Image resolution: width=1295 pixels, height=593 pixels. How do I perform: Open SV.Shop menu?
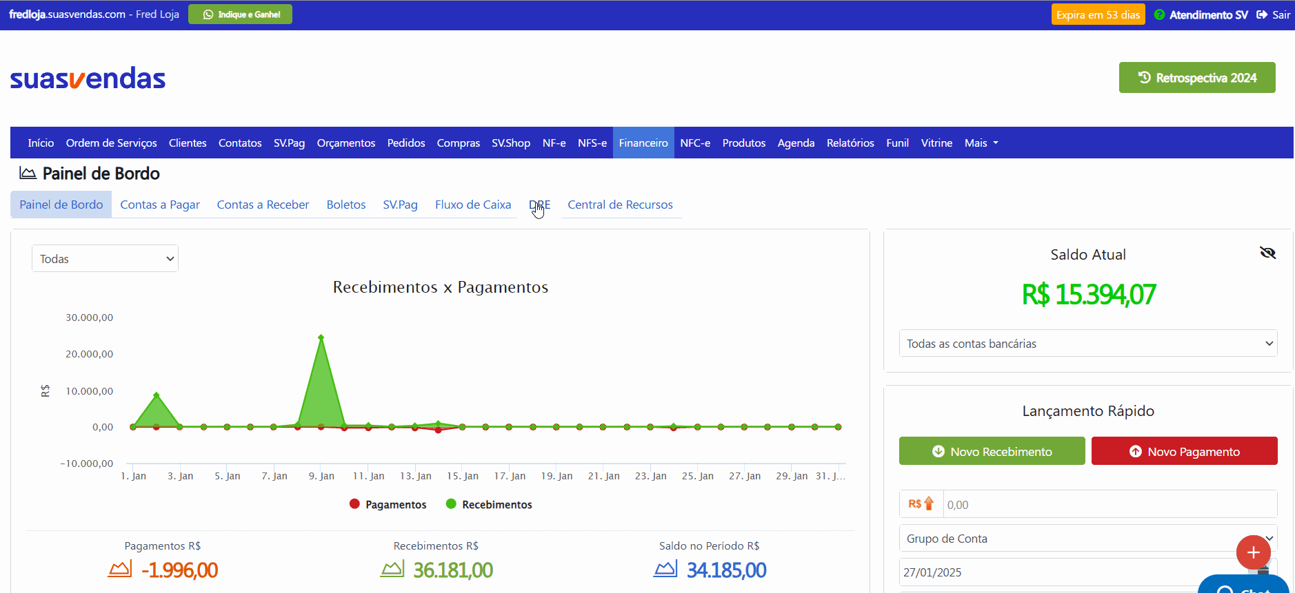511,143
